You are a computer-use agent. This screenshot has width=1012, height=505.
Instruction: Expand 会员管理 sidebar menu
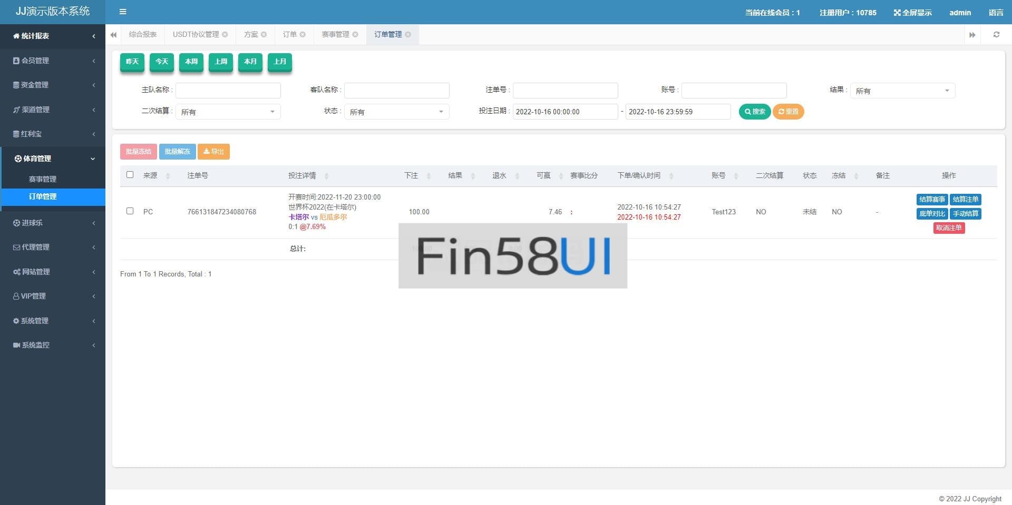coord(53,61)
